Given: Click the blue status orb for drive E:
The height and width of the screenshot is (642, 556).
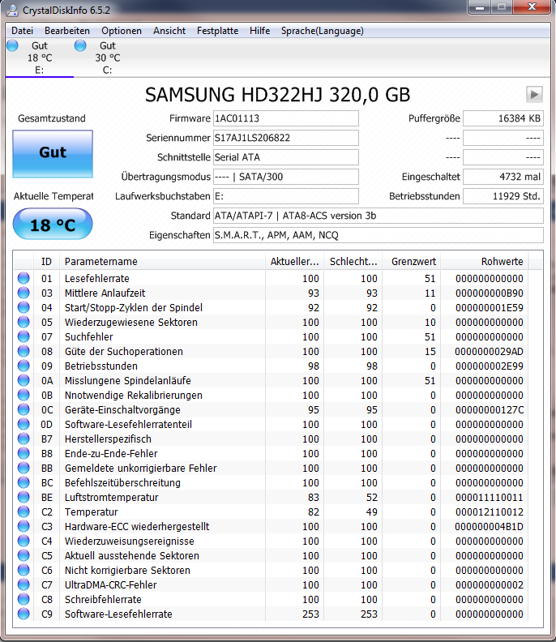Looking at the screenshot, I should [12, 45].
